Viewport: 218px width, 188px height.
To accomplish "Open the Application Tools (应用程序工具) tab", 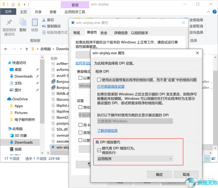I will pyautogui.click(x=75, y=12).
